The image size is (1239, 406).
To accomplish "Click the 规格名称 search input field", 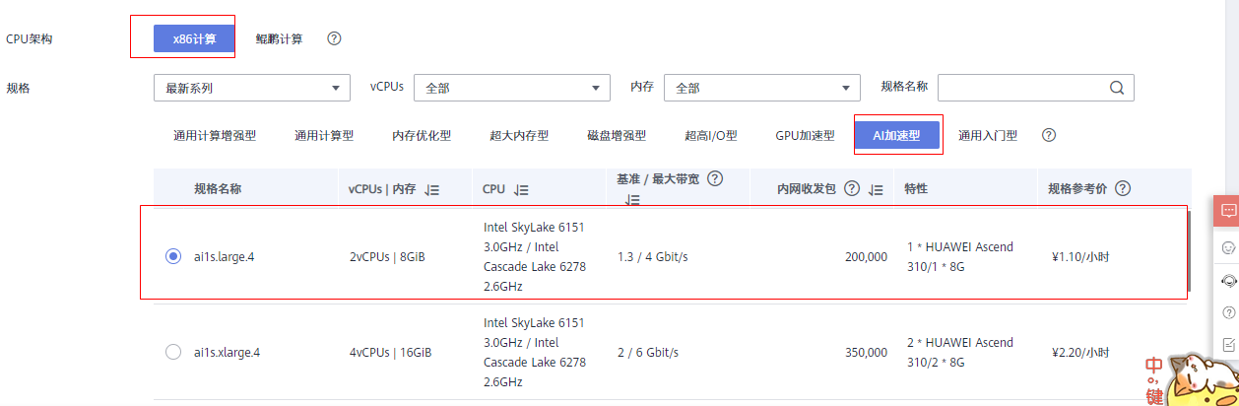I will [x=1019, y=88].
